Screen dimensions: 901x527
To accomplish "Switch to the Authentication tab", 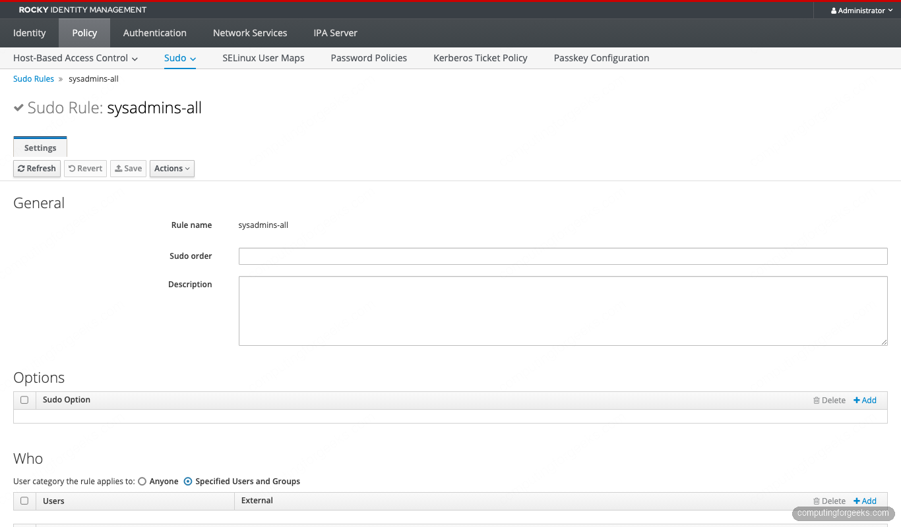I will 155,33.
